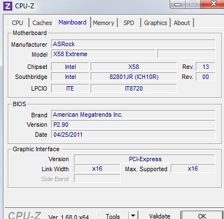
Task: Click the Intel vendor in Southbridge row
Action: pos(70,77)
